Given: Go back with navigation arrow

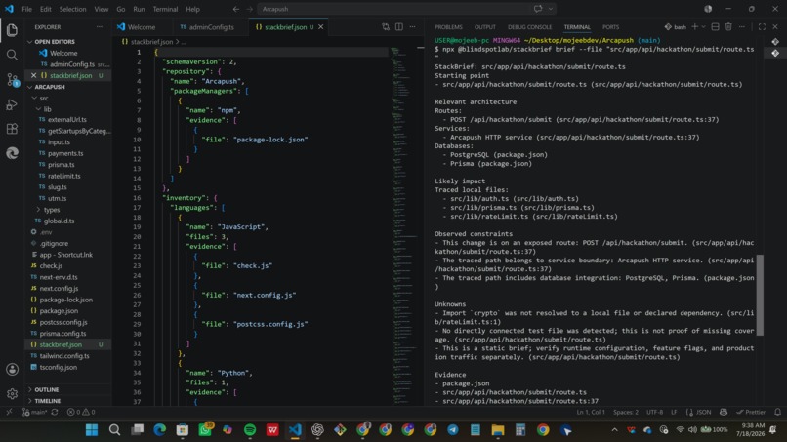Looking at the screenshot, I should (x=236, y=9).
